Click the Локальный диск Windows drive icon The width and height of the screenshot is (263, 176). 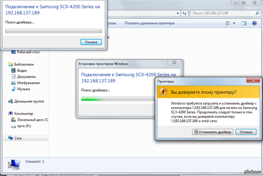click(14, 120)
